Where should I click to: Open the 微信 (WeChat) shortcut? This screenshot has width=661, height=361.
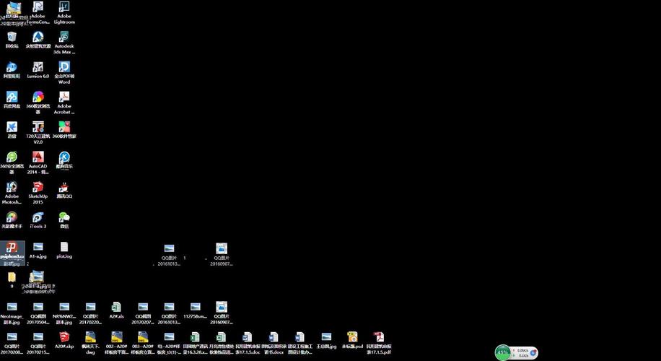click(64, 220)
